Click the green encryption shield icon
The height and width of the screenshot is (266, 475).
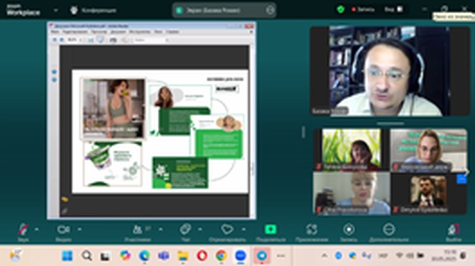341,9
